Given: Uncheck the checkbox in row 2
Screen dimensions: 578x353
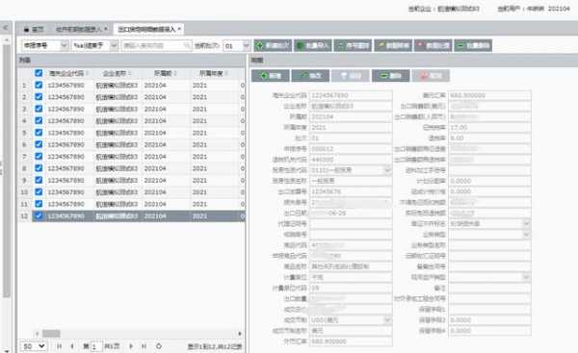Looking at the screenshot, I should coord(39,97).
